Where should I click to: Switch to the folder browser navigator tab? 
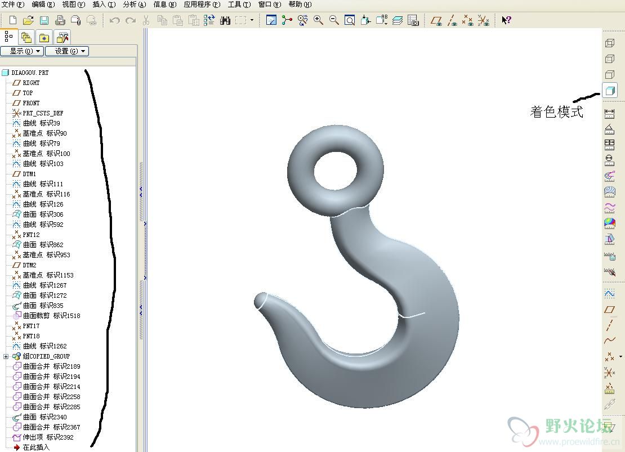pos(26,38)
